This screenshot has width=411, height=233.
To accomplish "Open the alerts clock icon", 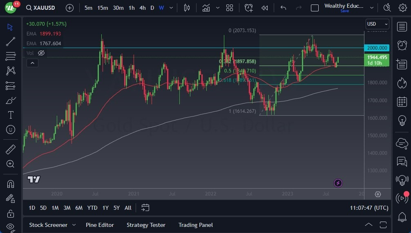I will coord(402,45).
